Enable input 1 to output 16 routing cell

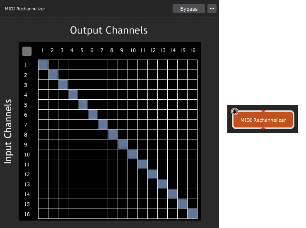(193, 65)
